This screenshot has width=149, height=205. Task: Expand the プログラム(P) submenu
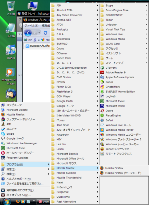25,165
